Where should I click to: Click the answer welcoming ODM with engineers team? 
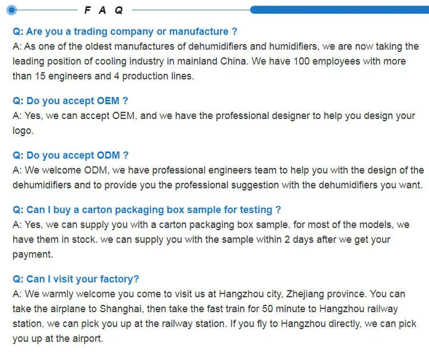[x=218, y=177]
